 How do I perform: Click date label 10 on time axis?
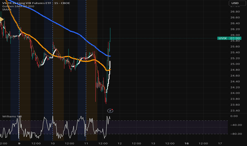point(53,143)
